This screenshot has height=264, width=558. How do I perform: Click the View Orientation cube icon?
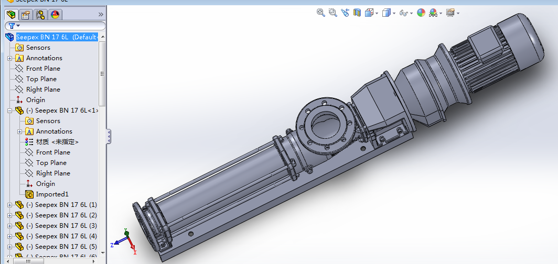coord(369,13)
